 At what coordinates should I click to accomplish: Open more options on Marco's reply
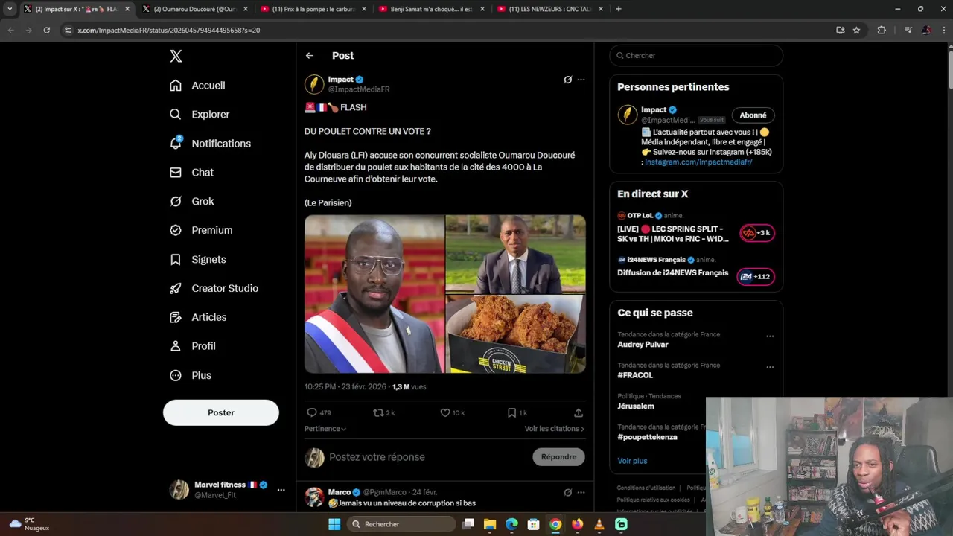click(x=581, y=492)
